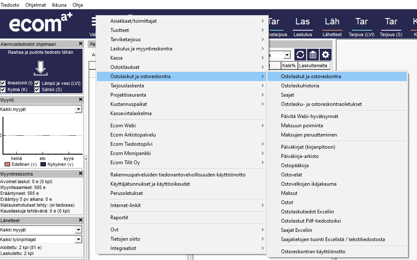Open Ostoreskontran käyttöönotto

(x=313, y=252)
